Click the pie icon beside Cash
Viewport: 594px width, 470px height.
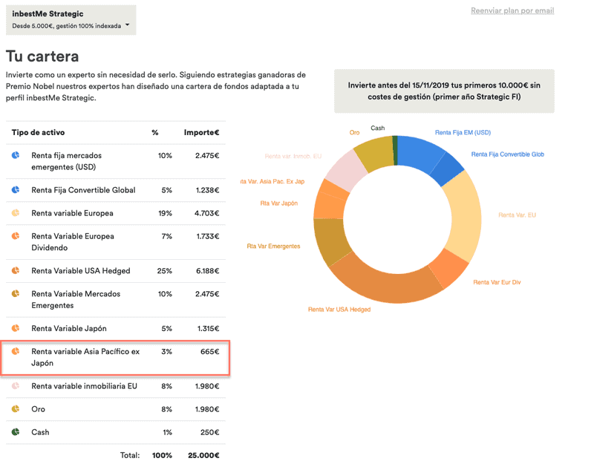16,432
